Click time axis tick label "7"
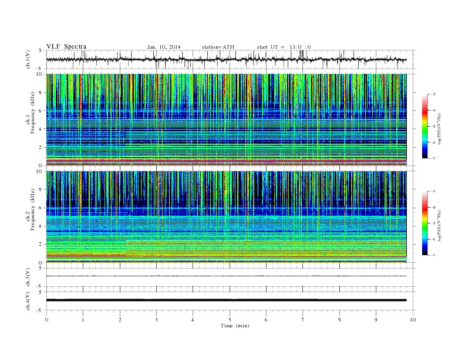 (303, 320)
